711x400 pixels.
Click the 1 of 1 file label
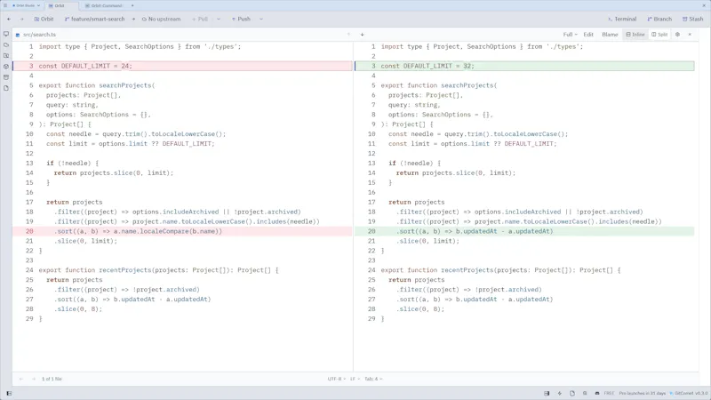tap(52, 379)
